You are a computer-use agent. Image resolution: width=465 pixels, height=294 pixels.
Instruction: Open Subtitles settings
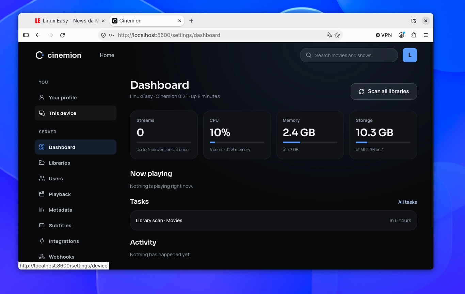coord(76,225)
